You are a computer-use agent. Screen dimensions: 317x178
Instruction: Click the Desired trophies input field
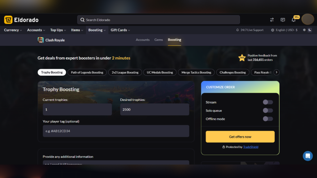point(155,109)
